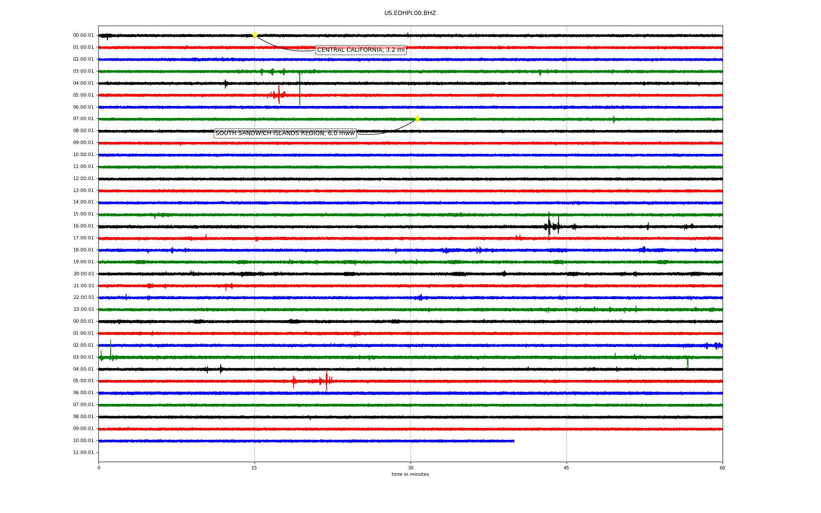This screenshot has width=821, height=513.
Task: Click the US.EDHPI.00.BHZ plot title
Action: coord(410,13)
